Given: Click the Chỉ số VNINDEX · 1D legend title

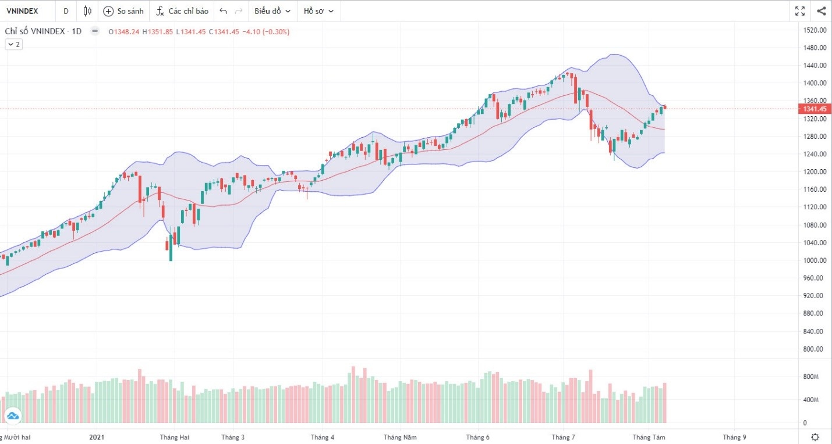Looking at the screenshot, I should click(44, 31).
